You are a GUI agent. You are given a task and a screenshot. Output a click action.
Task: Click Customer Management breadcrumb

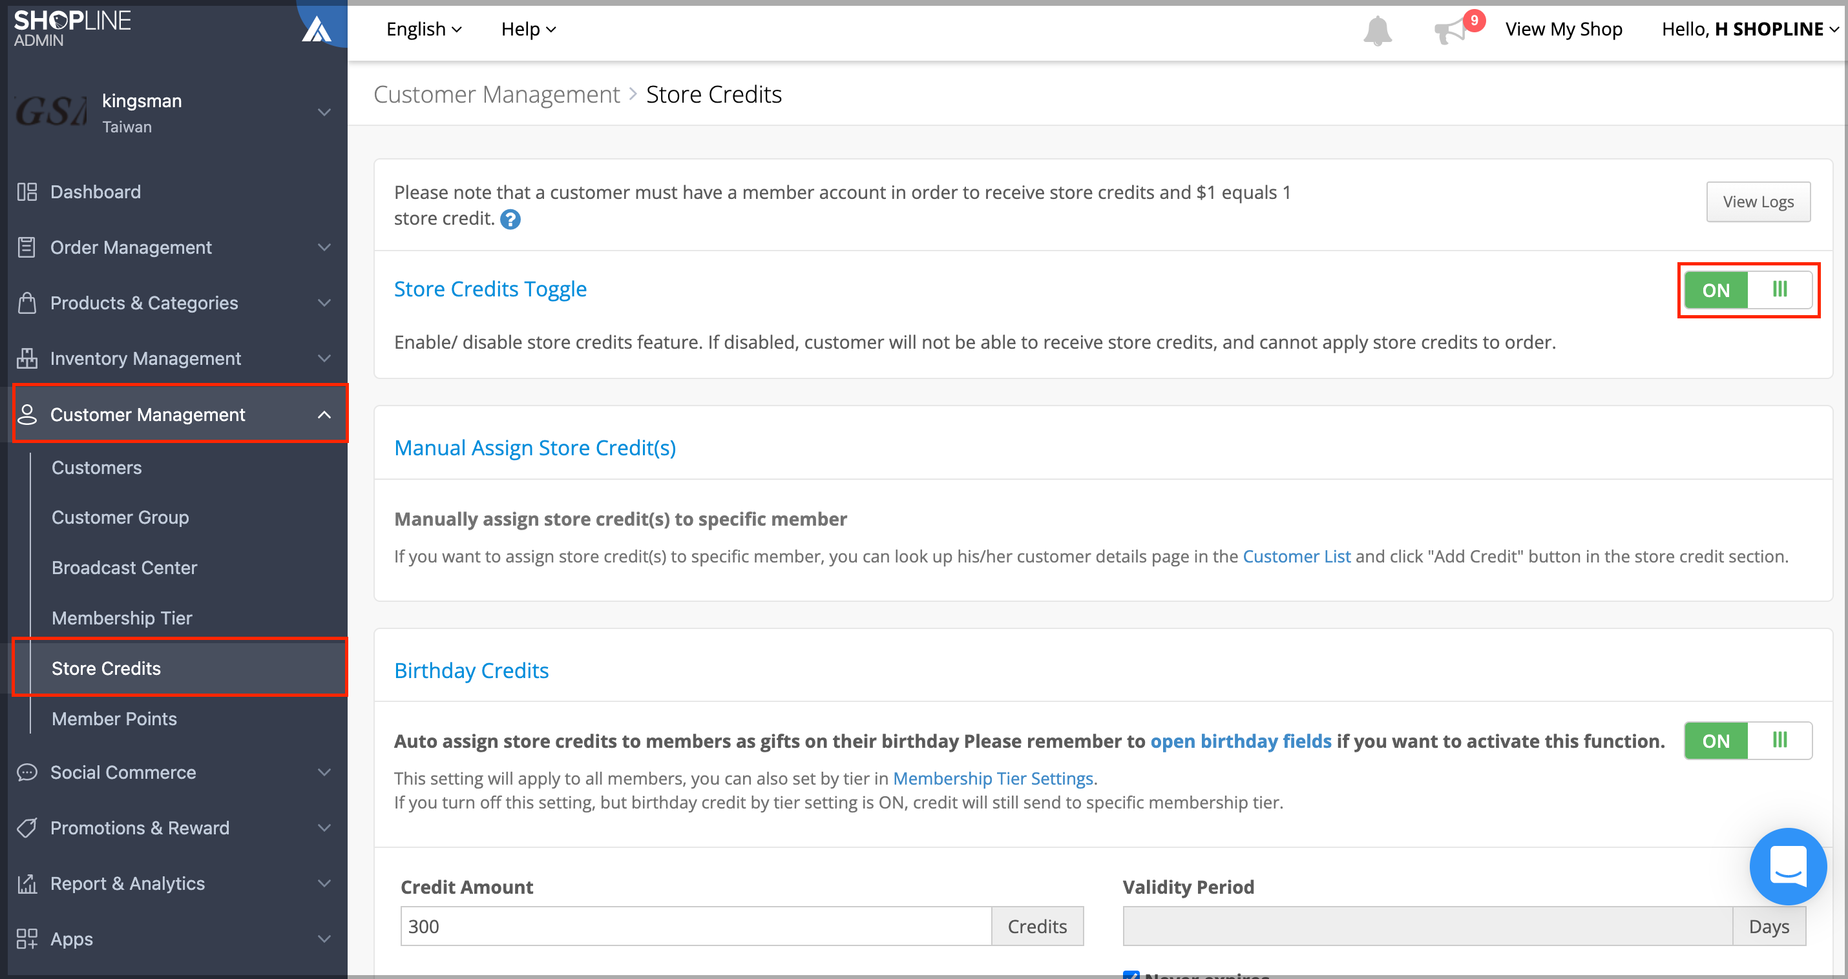pos(496,94)
